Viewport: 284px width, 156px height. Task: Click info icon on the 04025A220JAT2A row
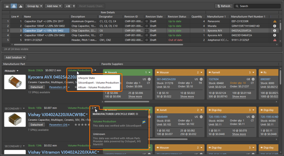click(275, 31)
